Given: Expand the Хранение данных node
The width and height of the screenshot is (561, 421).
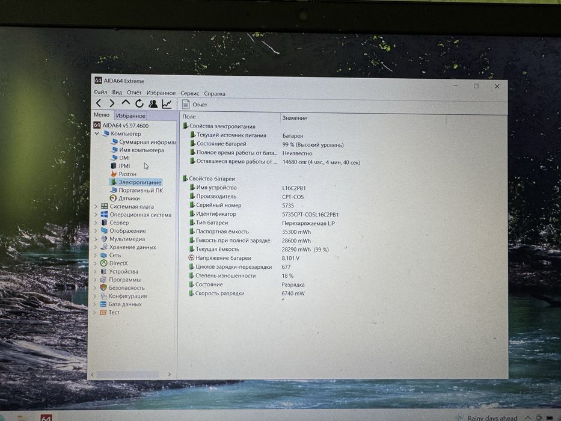Looking at the screenshot, I should click(96, 247).
